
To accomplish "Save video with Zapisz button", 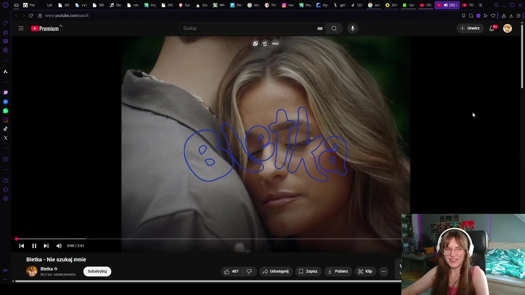I will 308,271.
